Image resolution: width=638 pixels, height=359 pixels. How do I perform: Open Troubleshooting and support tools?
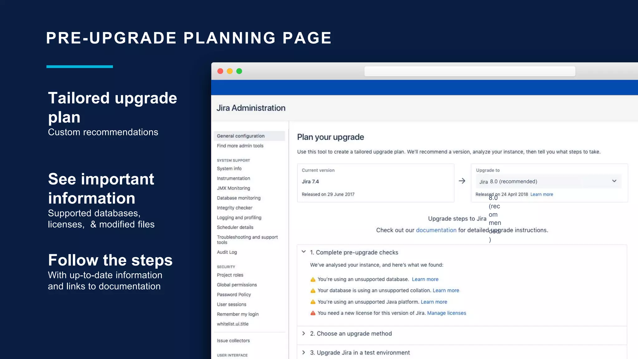pyautogui.click(x=247, y=240)
